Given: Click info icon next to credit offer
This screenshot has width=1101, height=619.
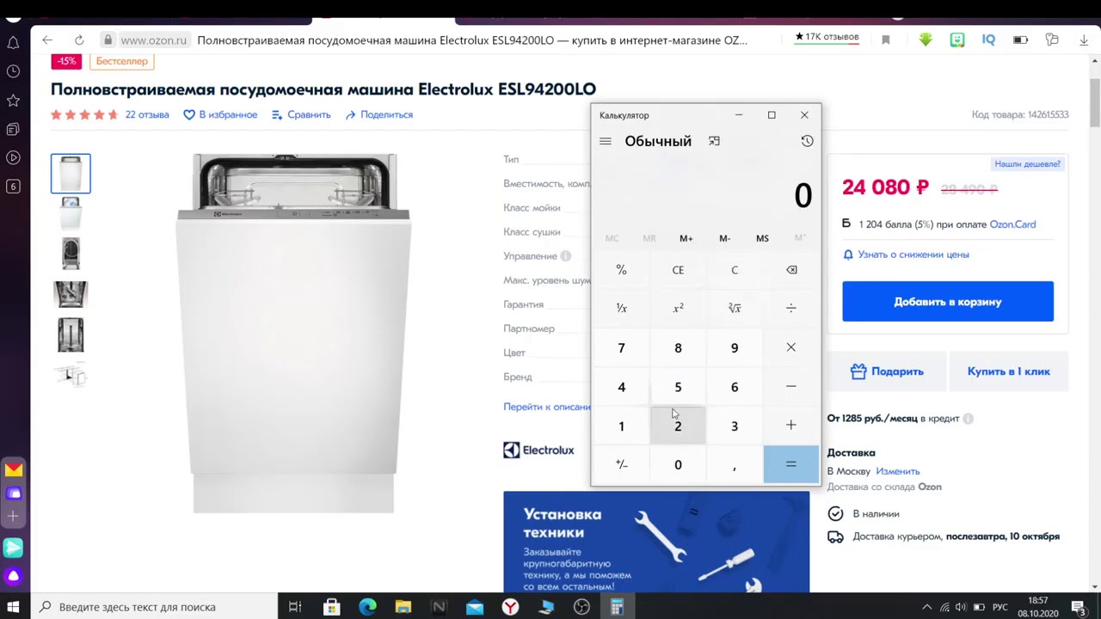Looking at the screenshot, I should 968,419.
